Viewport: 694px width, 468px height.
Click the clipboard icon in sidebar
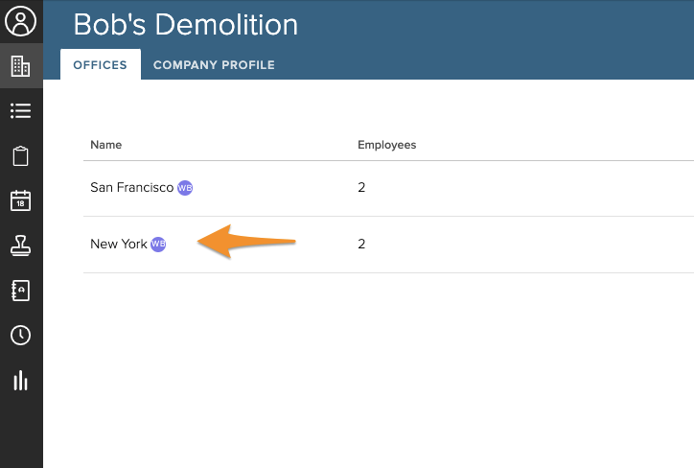click(x=21, y=156)
